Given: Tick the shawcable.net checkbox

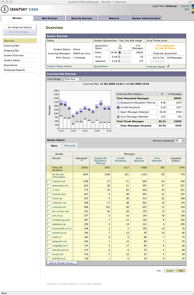Looking at the screenshot, I should point(49,185).
